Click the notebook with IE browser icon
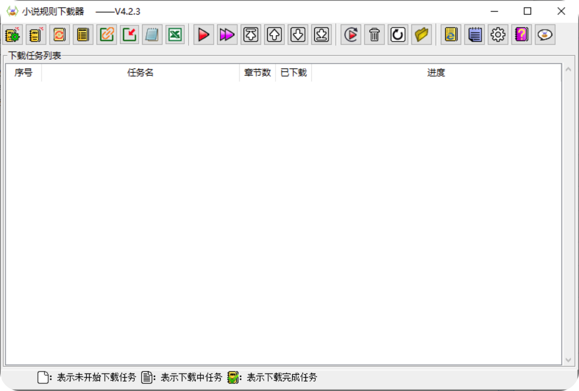 point(451,35)
